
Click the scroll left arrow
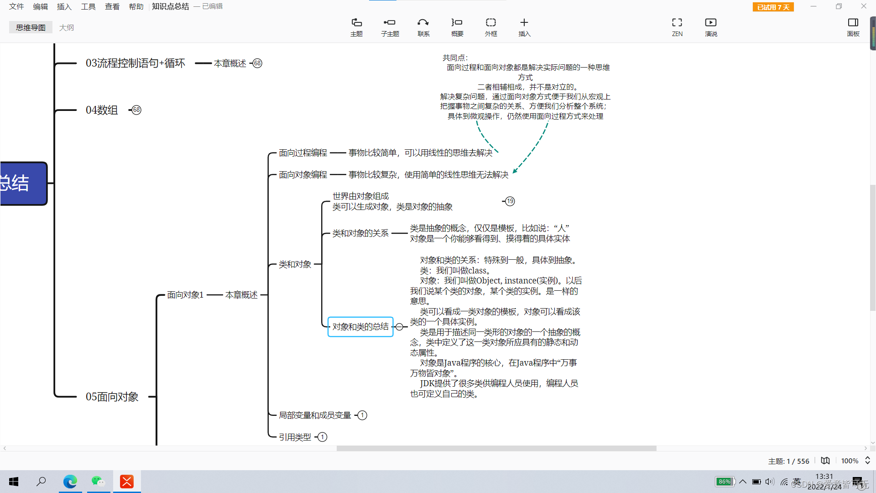pyautogui.click(x=5, y=448)
